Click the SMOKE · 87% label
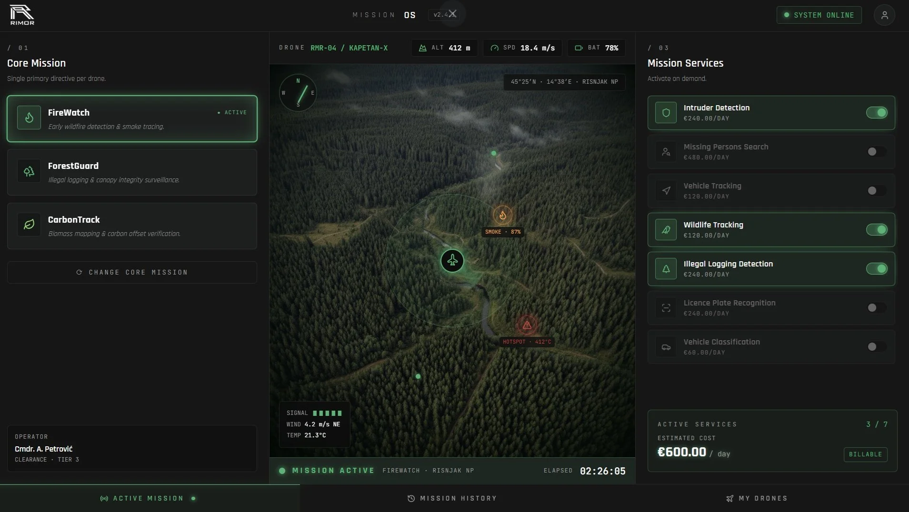 tap(503, 232)
